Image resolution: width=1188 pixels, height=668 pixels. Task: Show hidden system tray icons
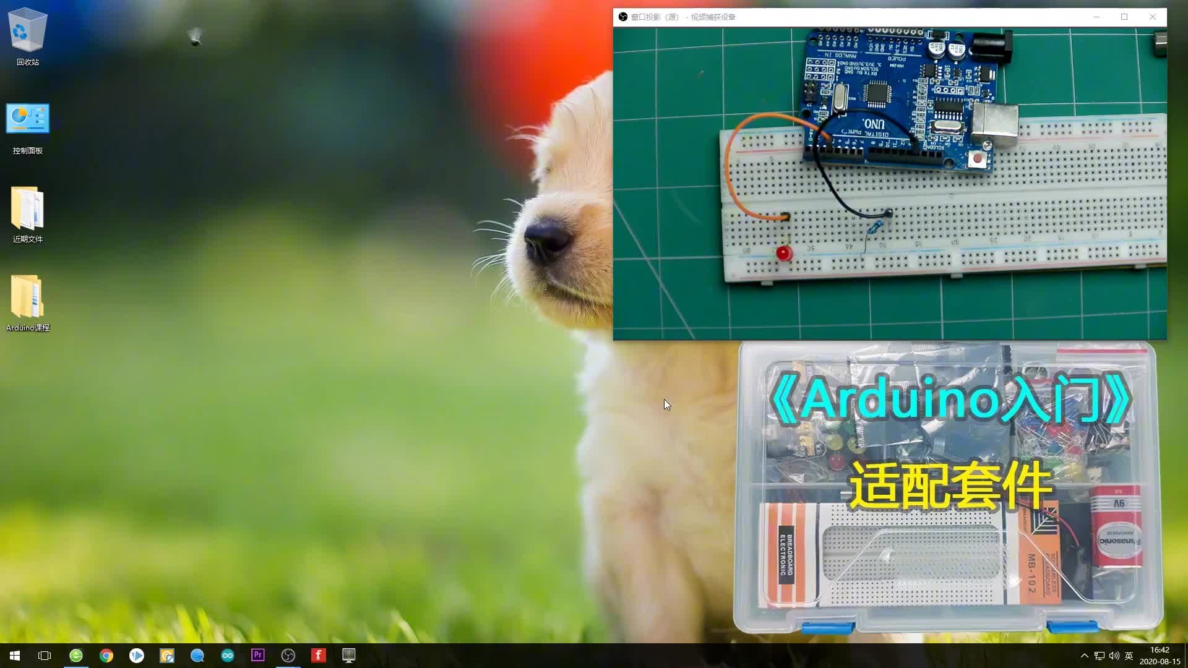pyautogui.click(x=1084, y=656)
